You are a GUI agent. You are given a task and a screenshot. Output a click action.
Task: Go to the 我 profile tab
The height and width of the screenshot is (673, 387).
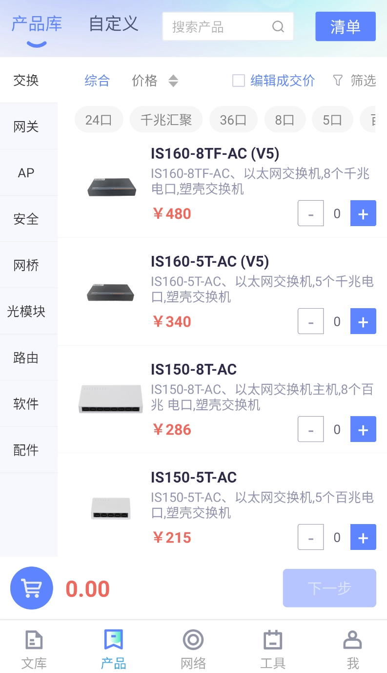(352, 649)
